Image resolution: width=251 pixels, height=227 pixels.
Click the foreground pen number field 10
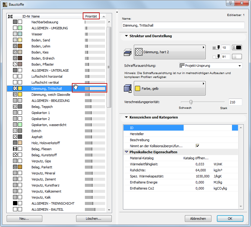click(225, 47)
